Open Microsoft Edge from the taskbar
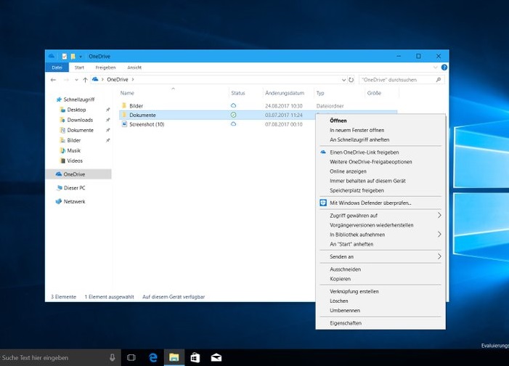The width and height of the screenshot is (509, 366). (x=153, y=357)
